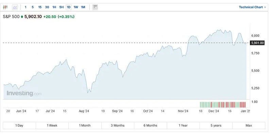Set interval to 5H
The height and width of the screenshot is (134, 272).
click(x=62, y=7)
